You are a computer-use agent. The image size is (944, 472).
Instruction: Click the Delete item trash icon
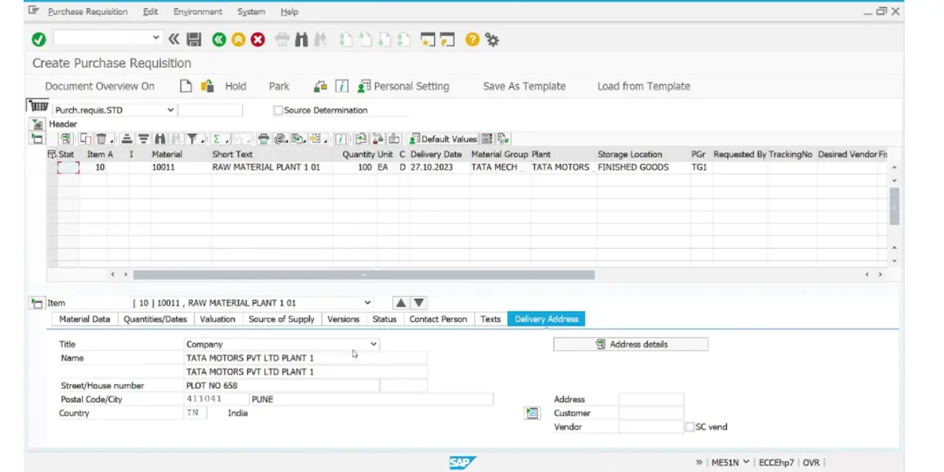102,139
